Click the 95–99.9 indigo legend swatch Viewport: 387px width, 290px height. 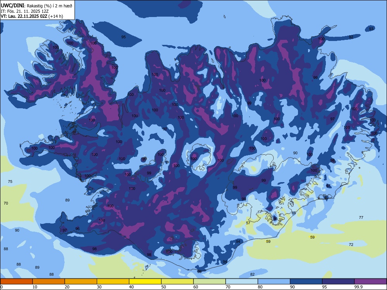[338, 281]
